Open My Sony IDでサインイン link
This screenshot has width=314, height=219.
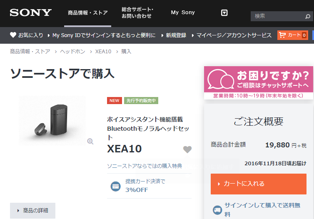point(104,35)
